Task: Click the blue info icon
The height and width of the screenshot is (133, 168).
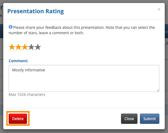Action: [11, 27]
